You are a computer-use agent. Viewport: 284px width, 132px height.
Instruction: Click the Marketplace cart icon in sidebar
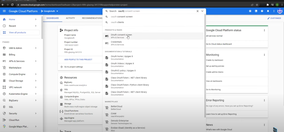pyautogui.click(x=4, y=68)
